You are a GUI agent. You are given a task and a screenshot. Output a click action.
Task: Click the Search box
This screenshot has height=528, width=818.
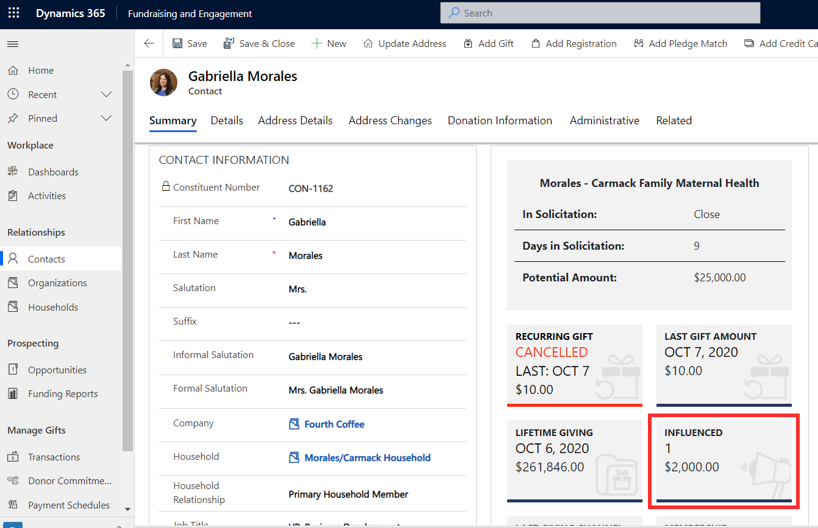coord(600,13)
